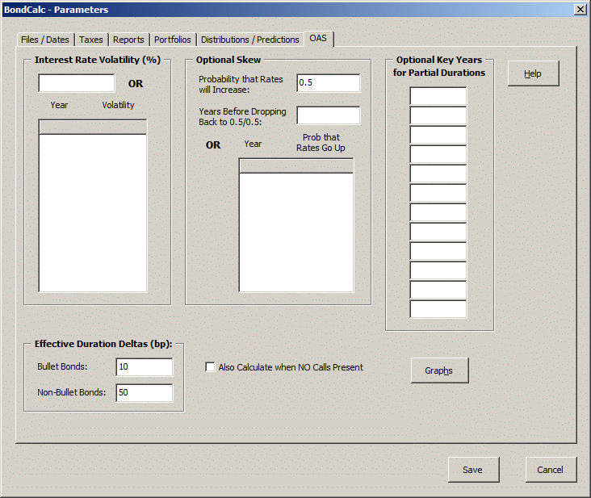
Task: Click the Help button
Action: (533, 73)
